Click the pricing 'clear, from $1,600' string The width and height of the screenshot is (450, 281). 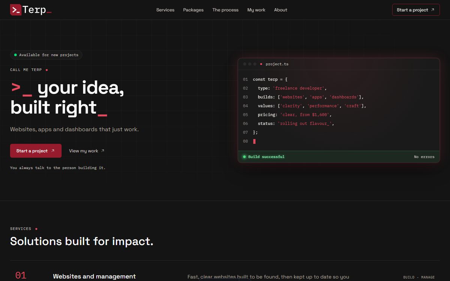point(304,115)
